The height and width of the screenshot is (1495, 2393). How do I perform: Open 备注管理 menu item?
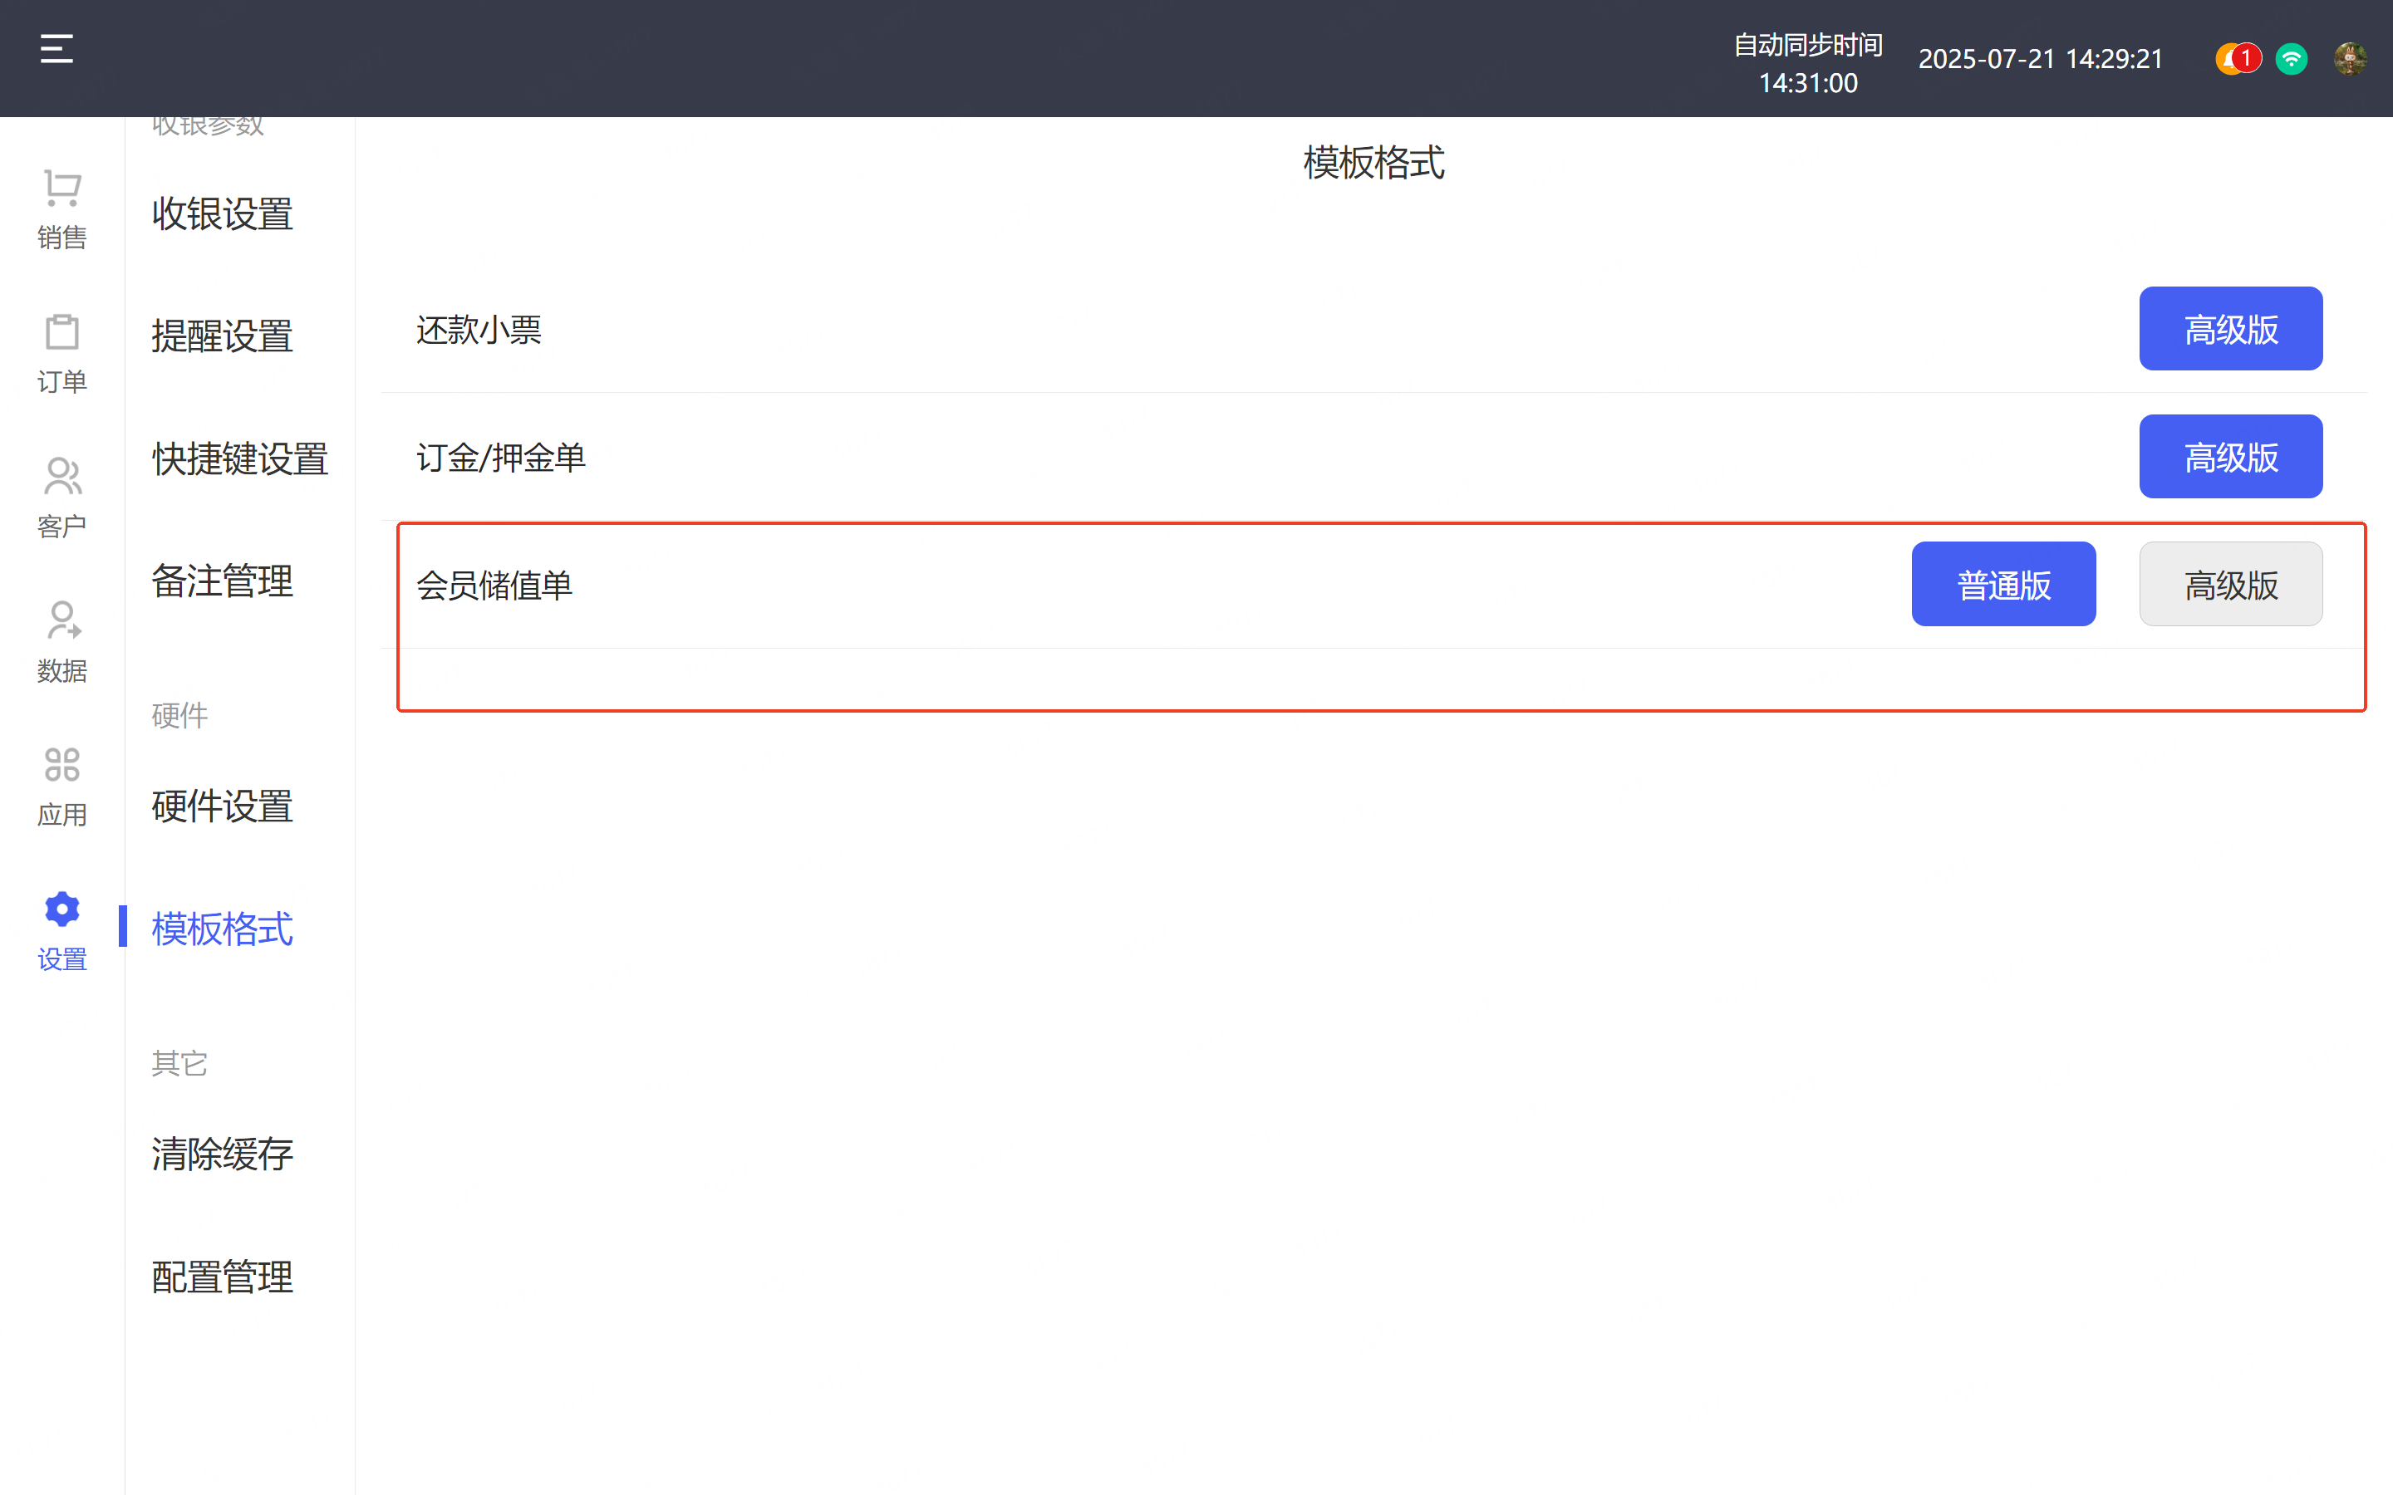[x=223, y=581]
